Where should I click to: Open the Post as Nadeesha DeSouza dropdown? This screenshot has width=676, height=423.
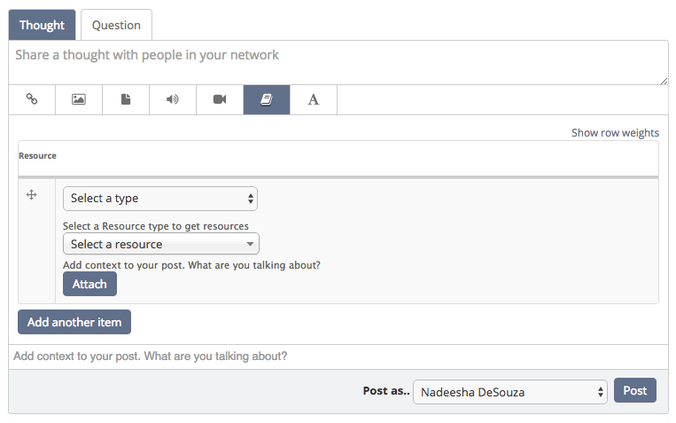coord(510,392)
